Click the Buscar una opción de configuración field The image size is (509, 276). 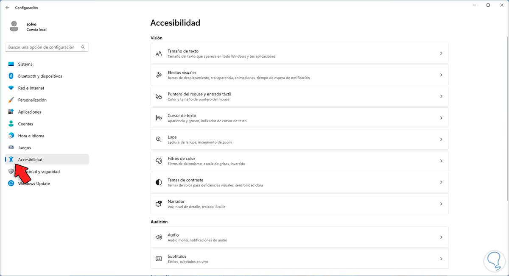pos(42,47)
